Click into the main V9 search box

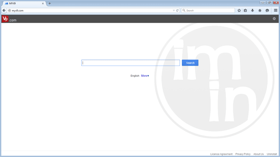(131, 63)
